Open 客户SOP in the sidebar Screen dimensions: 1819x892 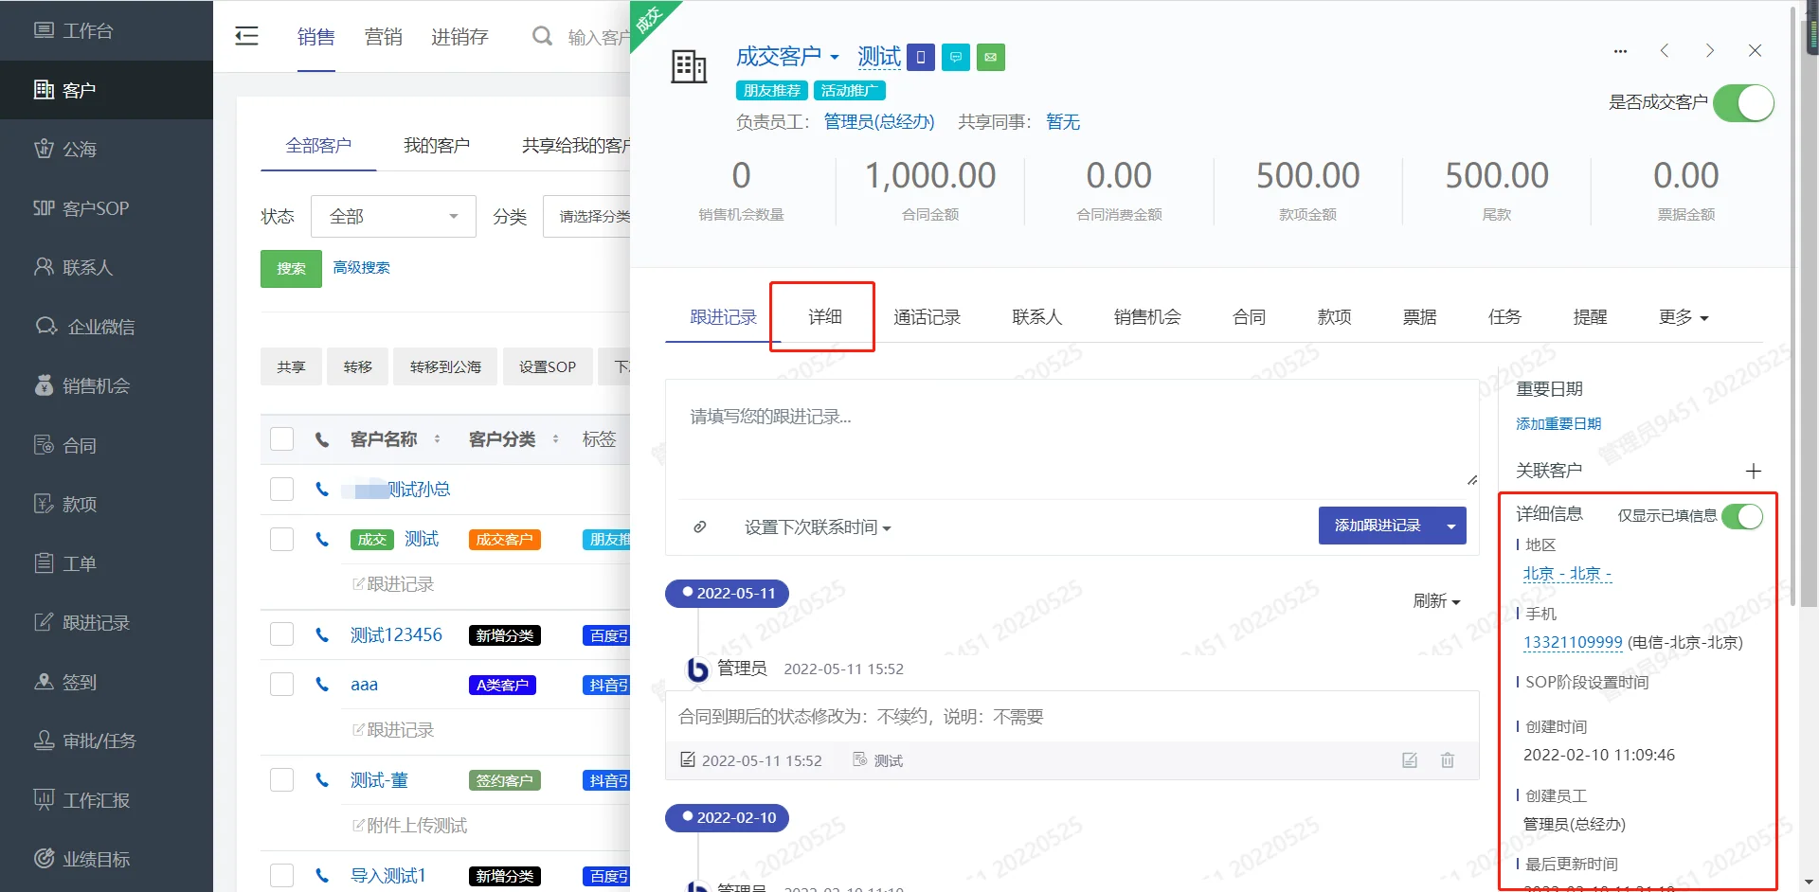(x=106, y=208)
